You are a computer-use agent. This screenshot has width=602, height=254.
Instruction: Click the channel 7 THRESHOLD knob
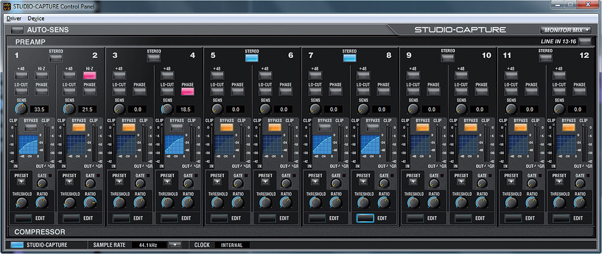pyautogui.click(x=315, y=203)
